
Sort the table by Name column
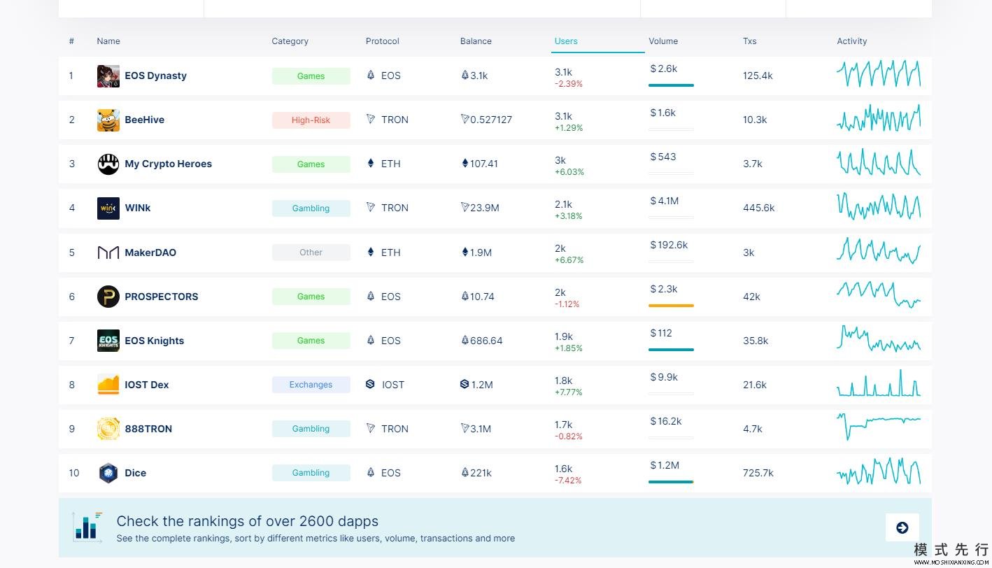108,41
